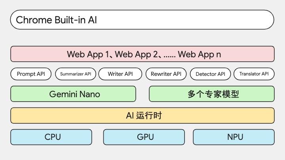Choose the Writer API pill
This screenshot has width=285, height=160.
(x=120, y=74)
